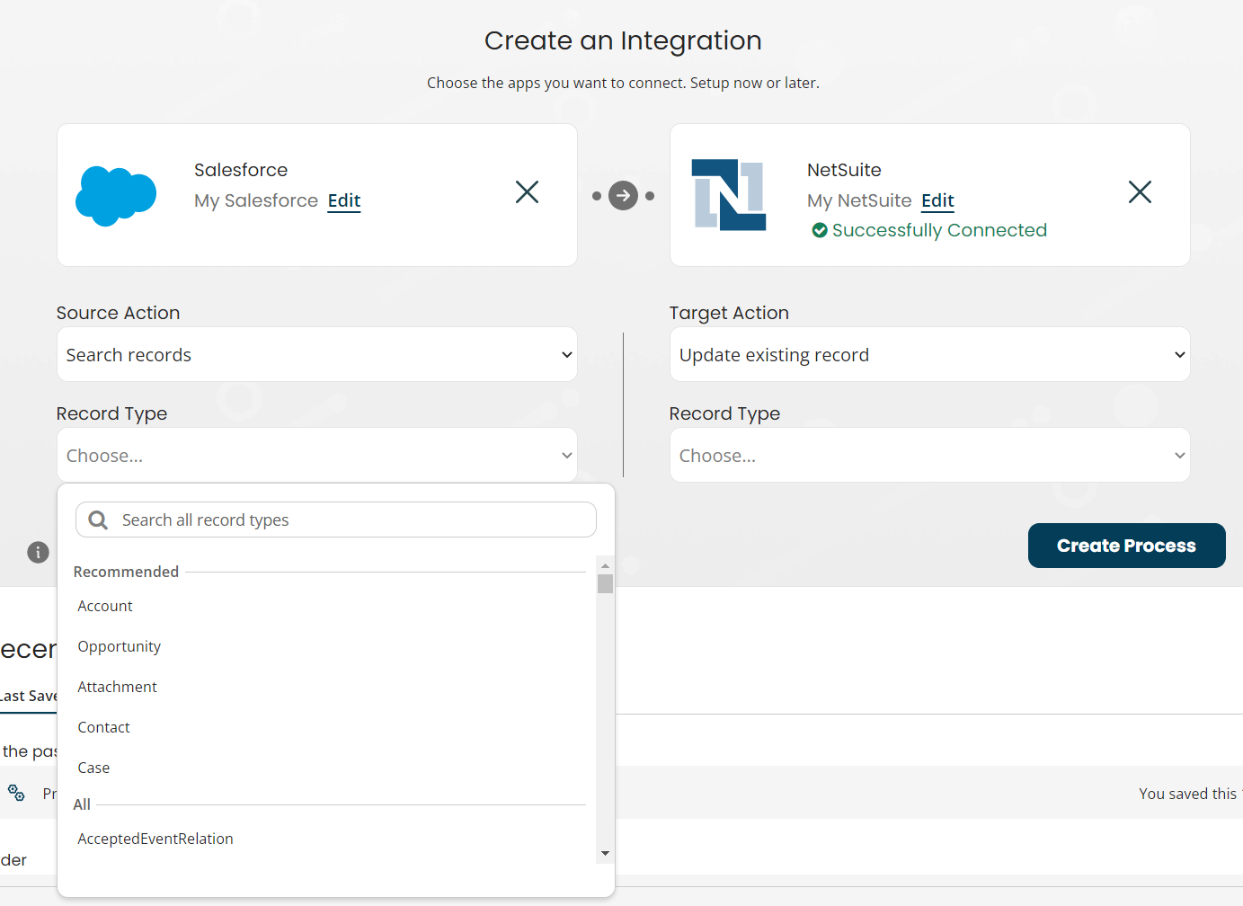Click the record list scrollbar down arrow
Screen dimensions: 1243x906
(604, 853)
